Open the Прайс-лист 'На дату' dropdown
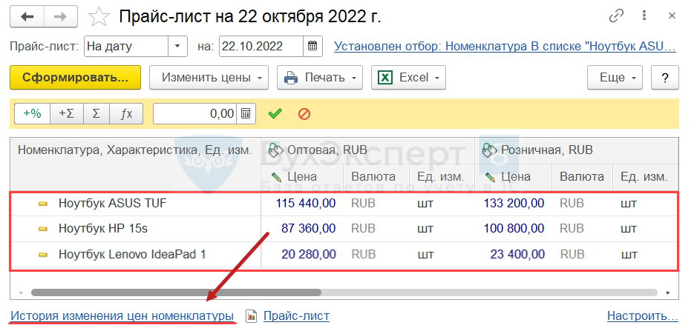 pos(177,46)
